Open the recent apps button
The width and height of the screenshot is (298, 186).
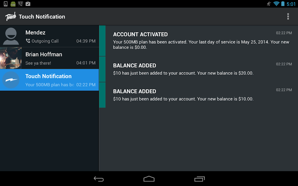199,179
